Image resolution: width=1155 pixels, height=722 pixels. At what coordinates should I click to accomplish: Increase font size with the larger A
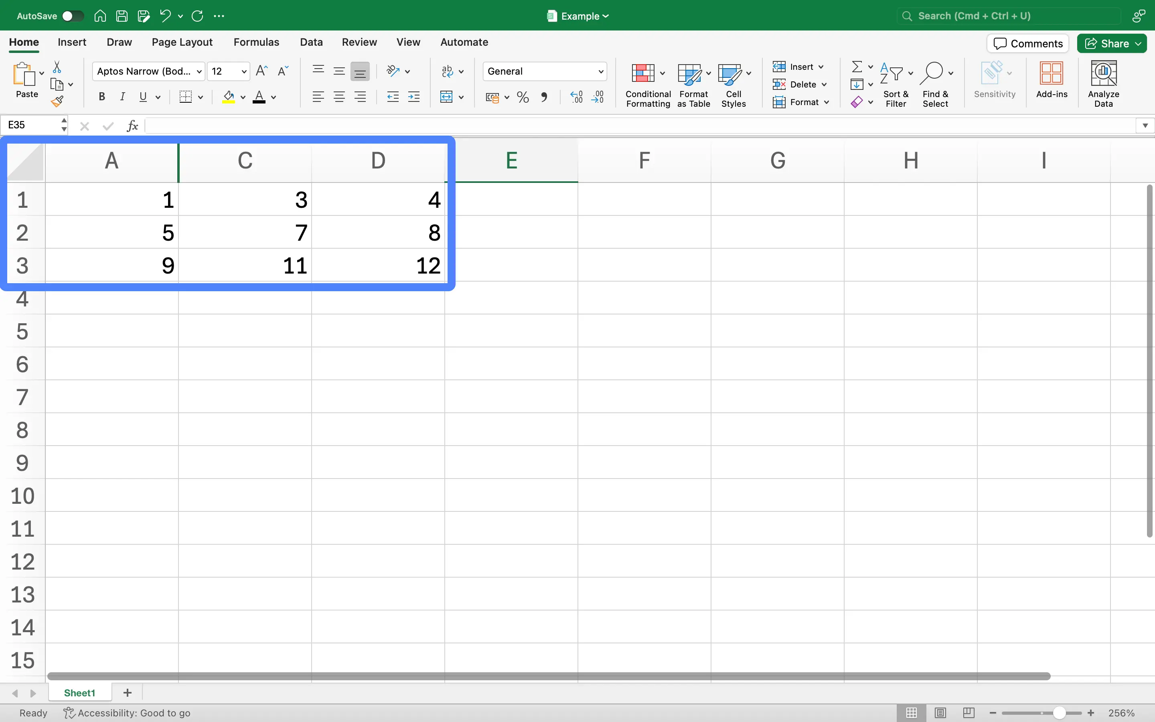point(261,71)
